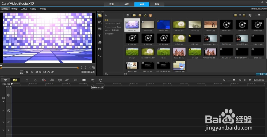The width and height of the screenshot is (267, 137).
Task: Expand video track options arrow
Action: click(3, 102)
